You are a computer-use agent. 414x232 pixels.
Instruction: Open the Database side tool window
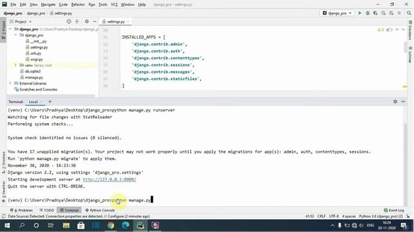[410, 31]
